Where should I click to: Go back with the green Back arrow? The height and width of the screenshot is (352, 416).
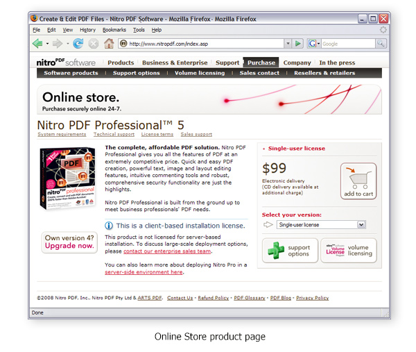point(37,43)
